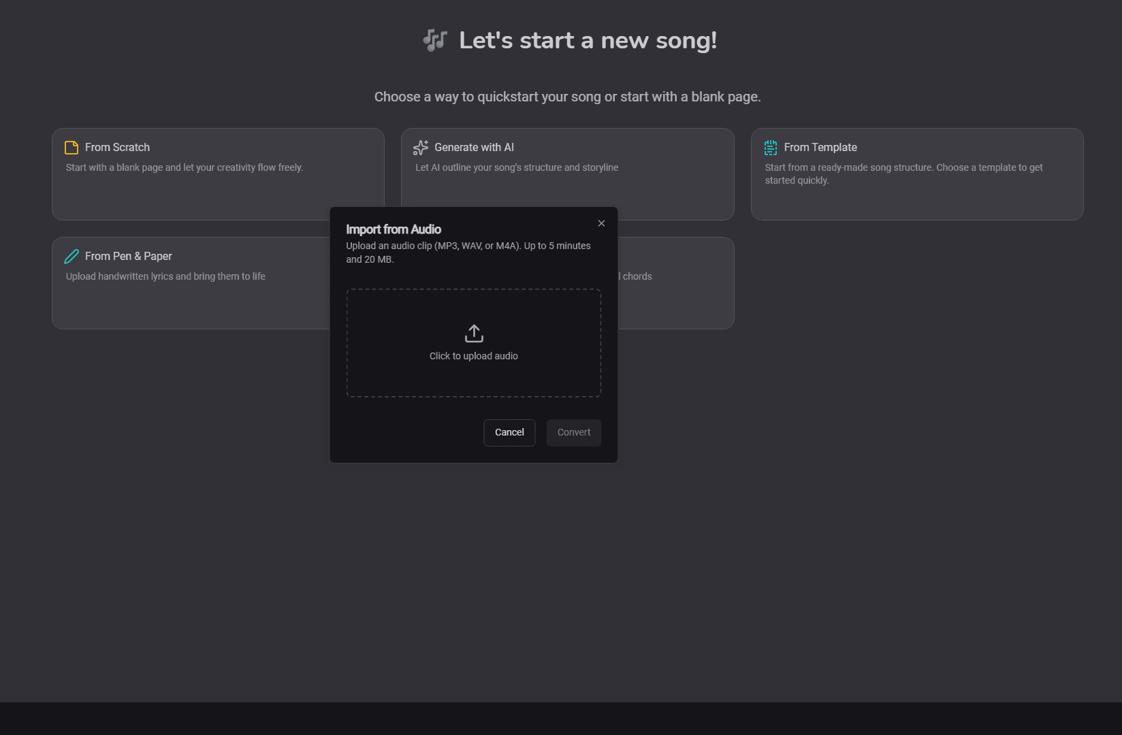Click the Let's start a new song heading
This screenshot has height=735, width=1122.
coord(588,40)
